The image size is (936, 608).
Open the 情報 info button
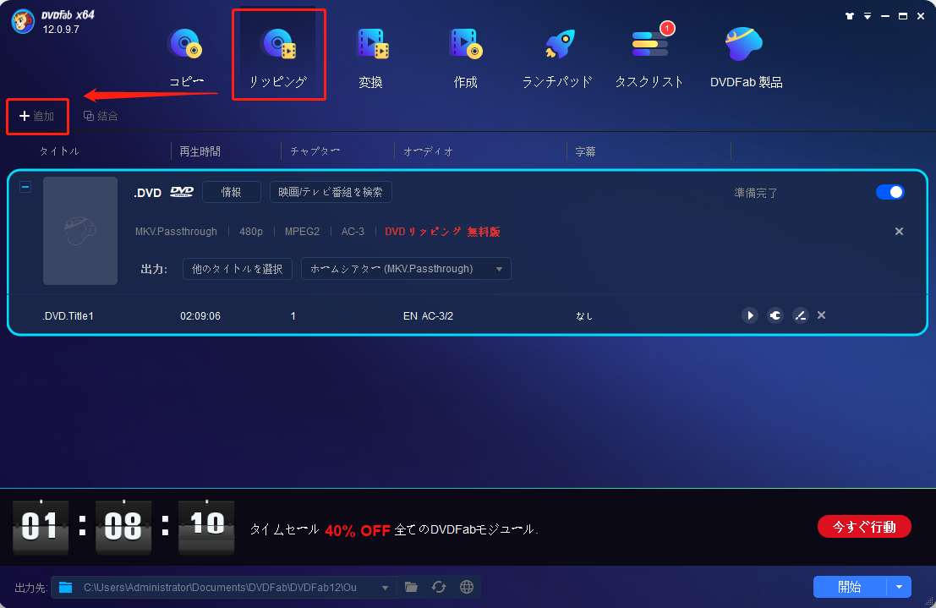pos(232,192)
